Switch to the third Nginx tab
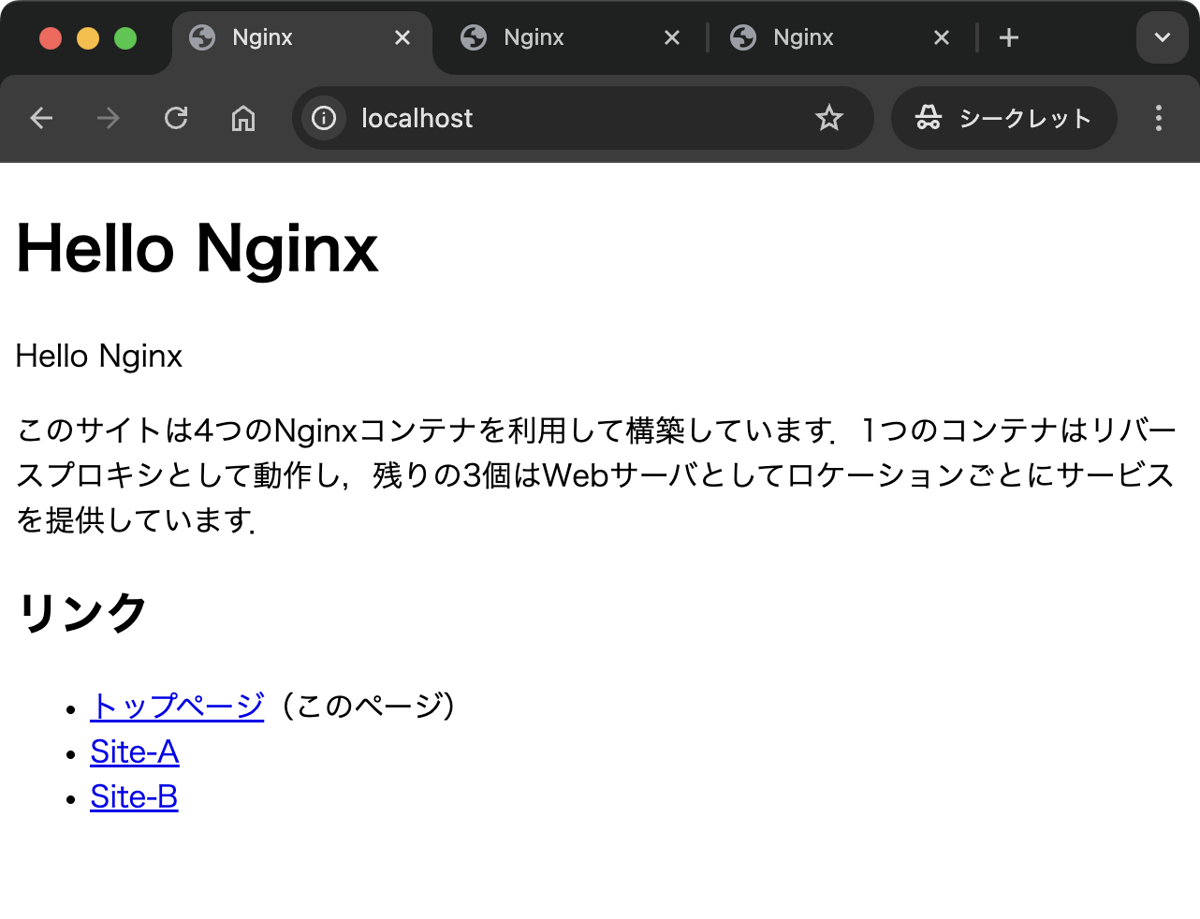The height and width of the screenshot is (919, 1200). tap(822, 37)
